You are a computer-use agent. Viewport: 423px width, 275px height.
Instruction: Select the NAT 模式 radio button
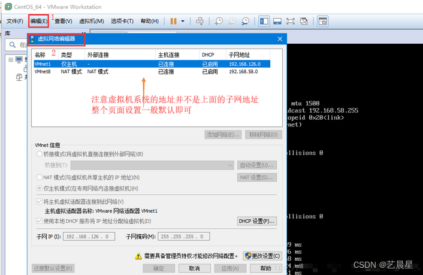pos(40,177)
